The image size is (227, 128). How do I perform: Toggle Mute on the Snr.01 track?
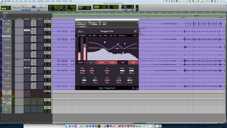coord(10,30)
